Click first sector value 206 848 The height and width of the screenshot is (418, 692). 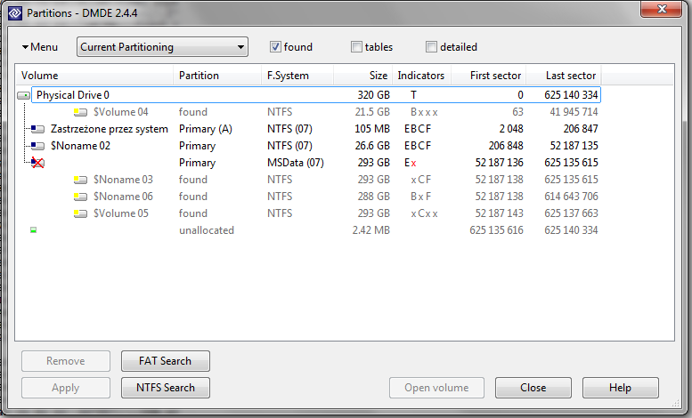[x=506, y=146]
